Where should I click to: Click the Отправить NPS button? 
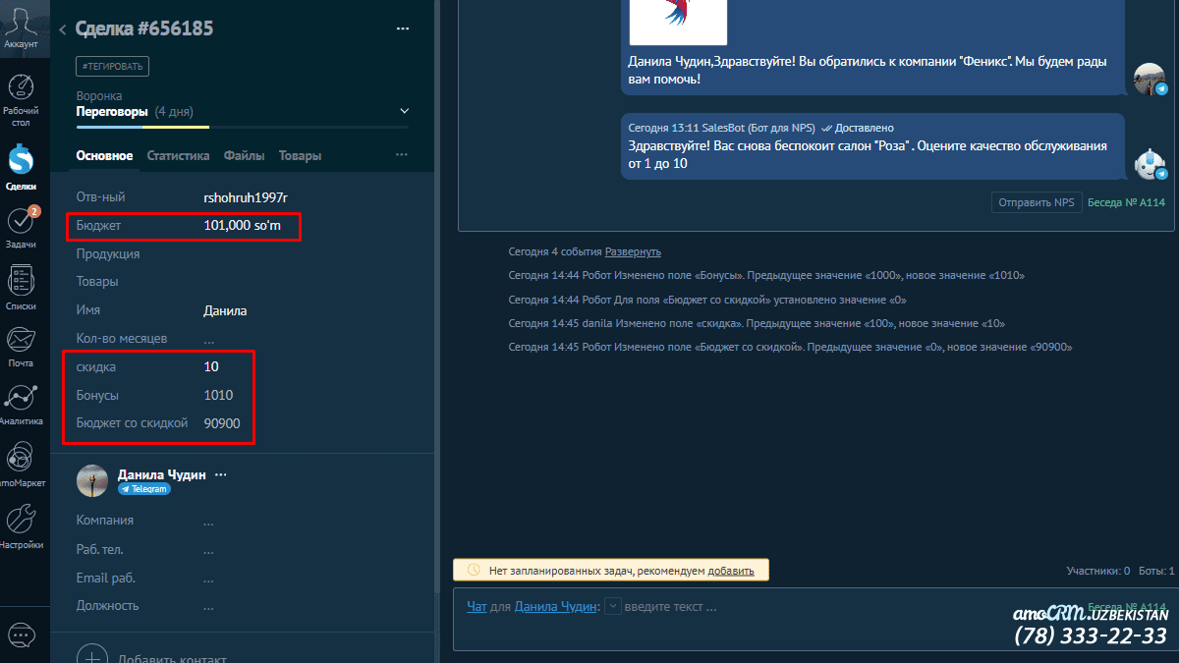coord(1037,202)
